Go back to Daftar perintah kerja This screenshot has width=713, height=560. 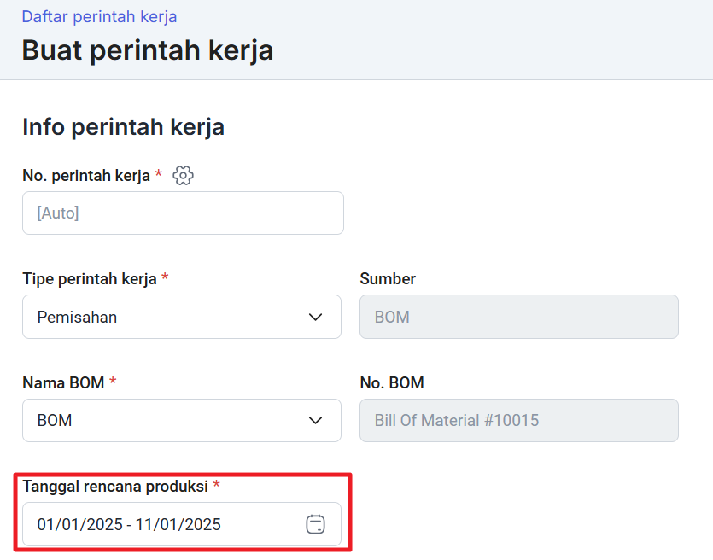tap(99, 16)
